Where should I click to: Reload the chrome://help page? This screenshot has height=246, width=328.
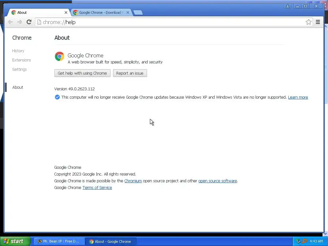29,22
